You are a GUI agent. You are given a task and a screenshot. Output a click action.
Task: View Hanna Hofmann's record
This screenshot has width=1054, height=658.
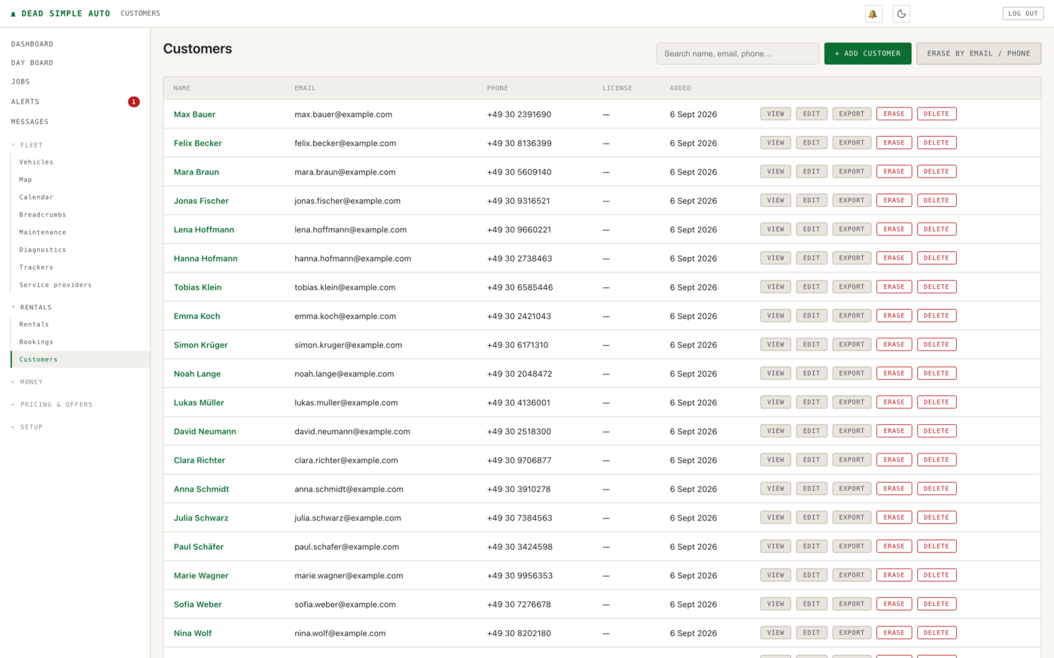tap(775, 258)
